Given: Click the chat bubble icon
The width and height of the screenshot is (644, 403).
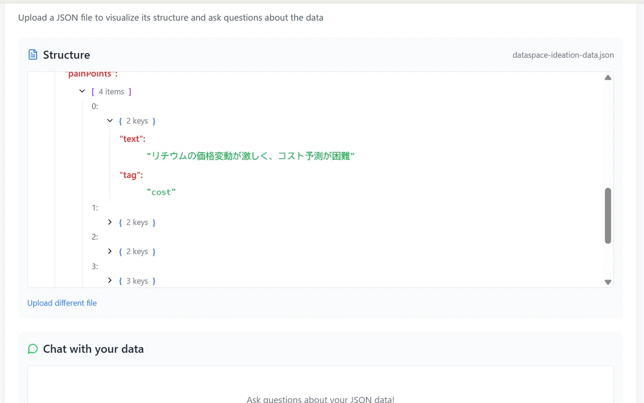Looking at the screenshot, I should 33,349.
